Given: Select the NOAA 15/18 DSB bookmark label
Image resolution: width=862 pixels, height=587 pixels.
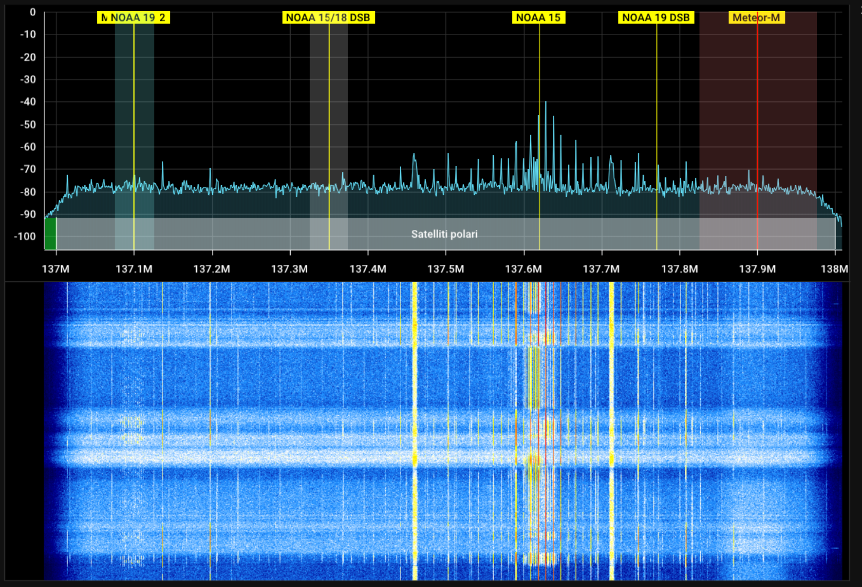Looking at the screenshot, I should (328, 17).
